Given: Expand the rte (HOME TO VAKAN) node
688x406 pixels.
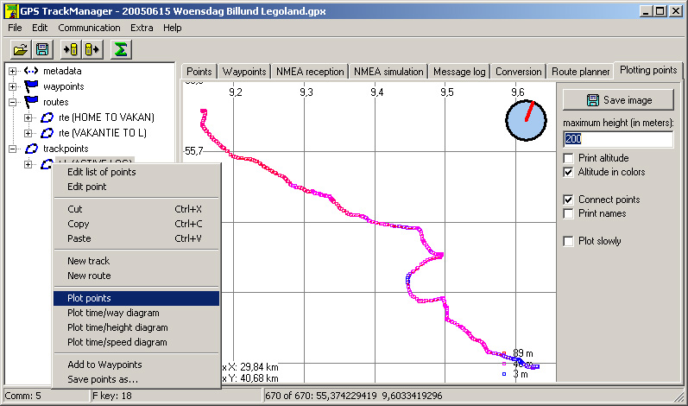Looking at the screenshot, I should tap(28, 117).
